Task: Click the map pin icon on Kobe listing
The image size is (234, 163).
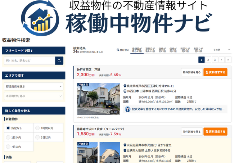Action: tap(125, 86)
